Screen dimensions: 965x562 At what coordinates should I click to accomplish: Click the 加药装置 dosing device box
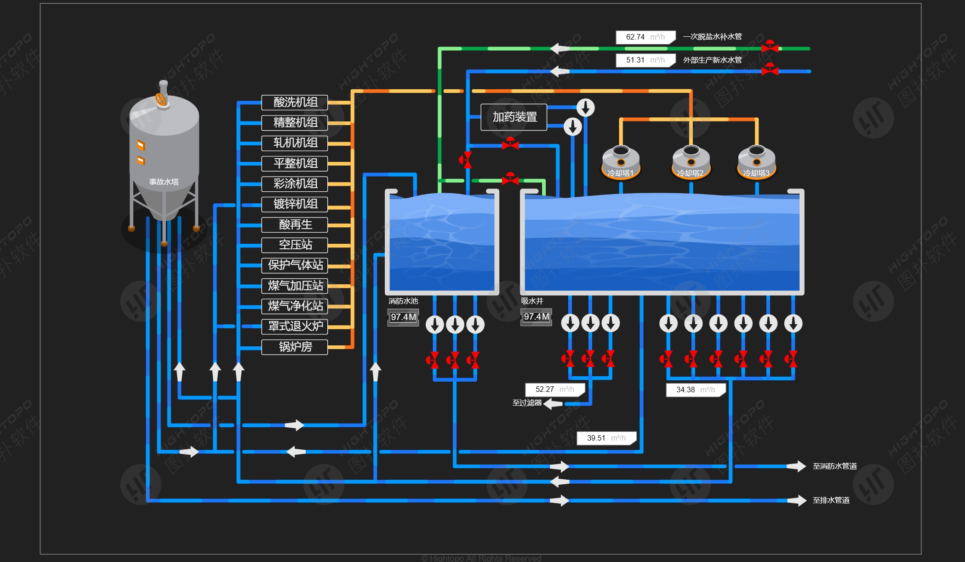514,117
